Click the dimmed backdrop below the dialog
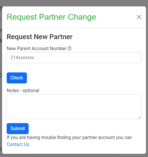This screenshot has width=148, height=157. pyautogui.click(x=74, y=156)
